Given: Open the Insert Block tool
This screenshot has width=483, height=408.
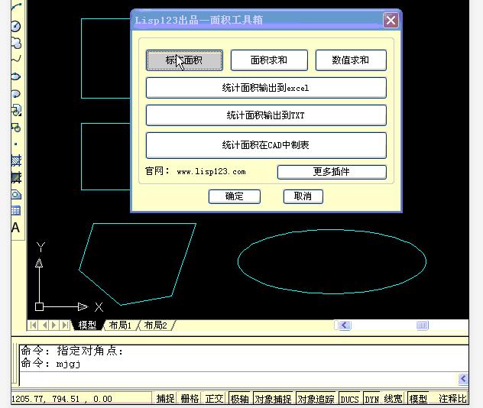Looking at the screenshot, I should point(16,110).
